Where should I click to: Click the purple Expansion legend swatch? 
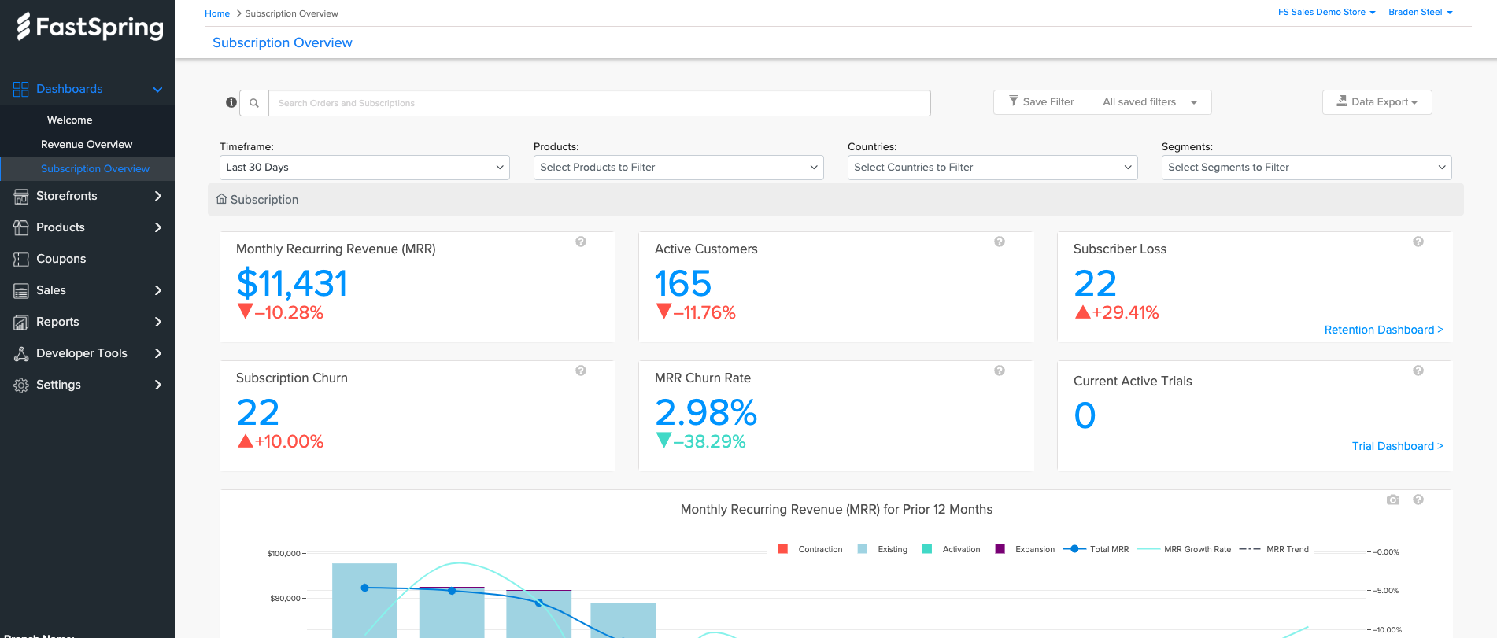click(1000, 549)
